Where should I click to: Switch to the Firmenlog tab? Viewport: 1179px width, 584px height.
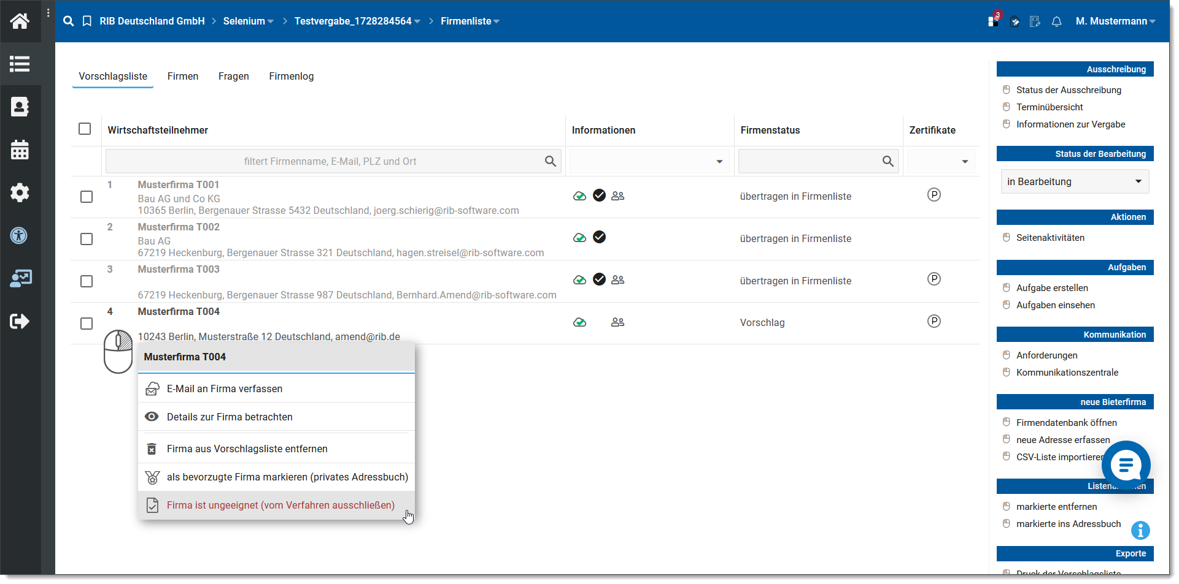tap(292, 77)
